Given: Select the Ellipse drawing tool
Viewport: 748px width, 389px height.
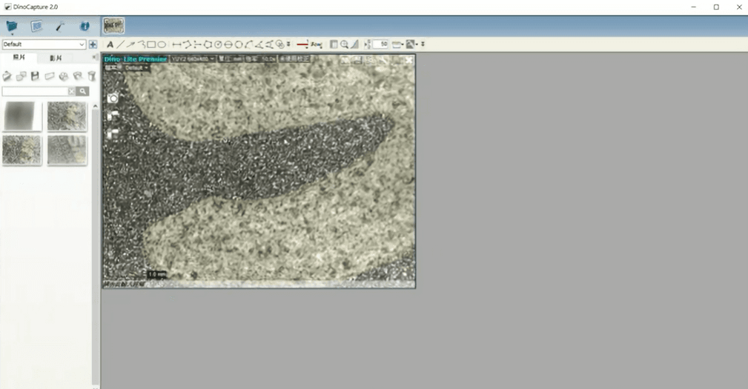Looking at the screenshot, I should (x=162, y=44).
